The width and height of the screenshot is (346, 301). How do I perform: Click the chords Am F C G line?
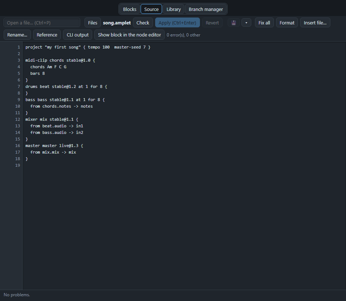tap(48, 67)
